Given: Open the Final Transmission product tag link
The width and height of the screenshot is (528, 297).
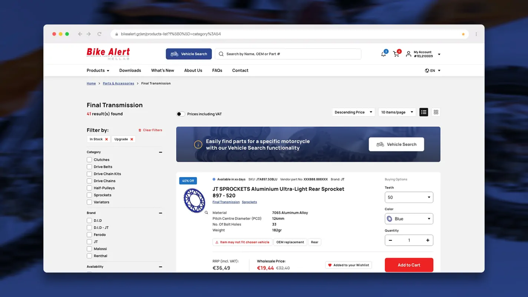Looking at the screenshot, I should pyautogui.click(x=226, y=202).
